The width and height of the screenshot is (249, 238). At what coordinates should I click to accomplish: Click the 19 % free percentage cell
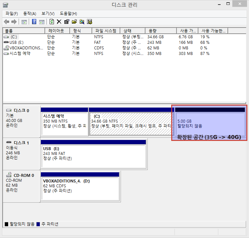tap(205, 37)
